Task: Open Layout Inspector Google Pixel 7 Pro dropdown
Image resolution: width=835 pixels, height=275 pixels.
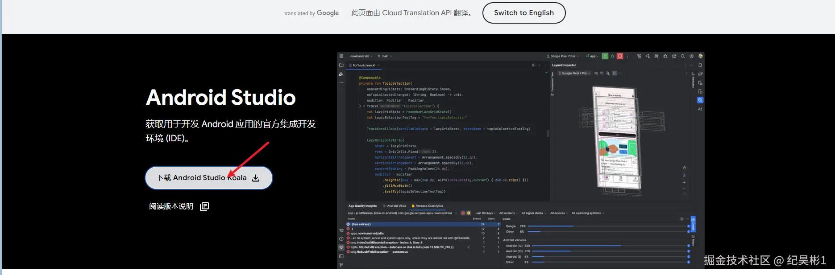Action: (574, 73)
